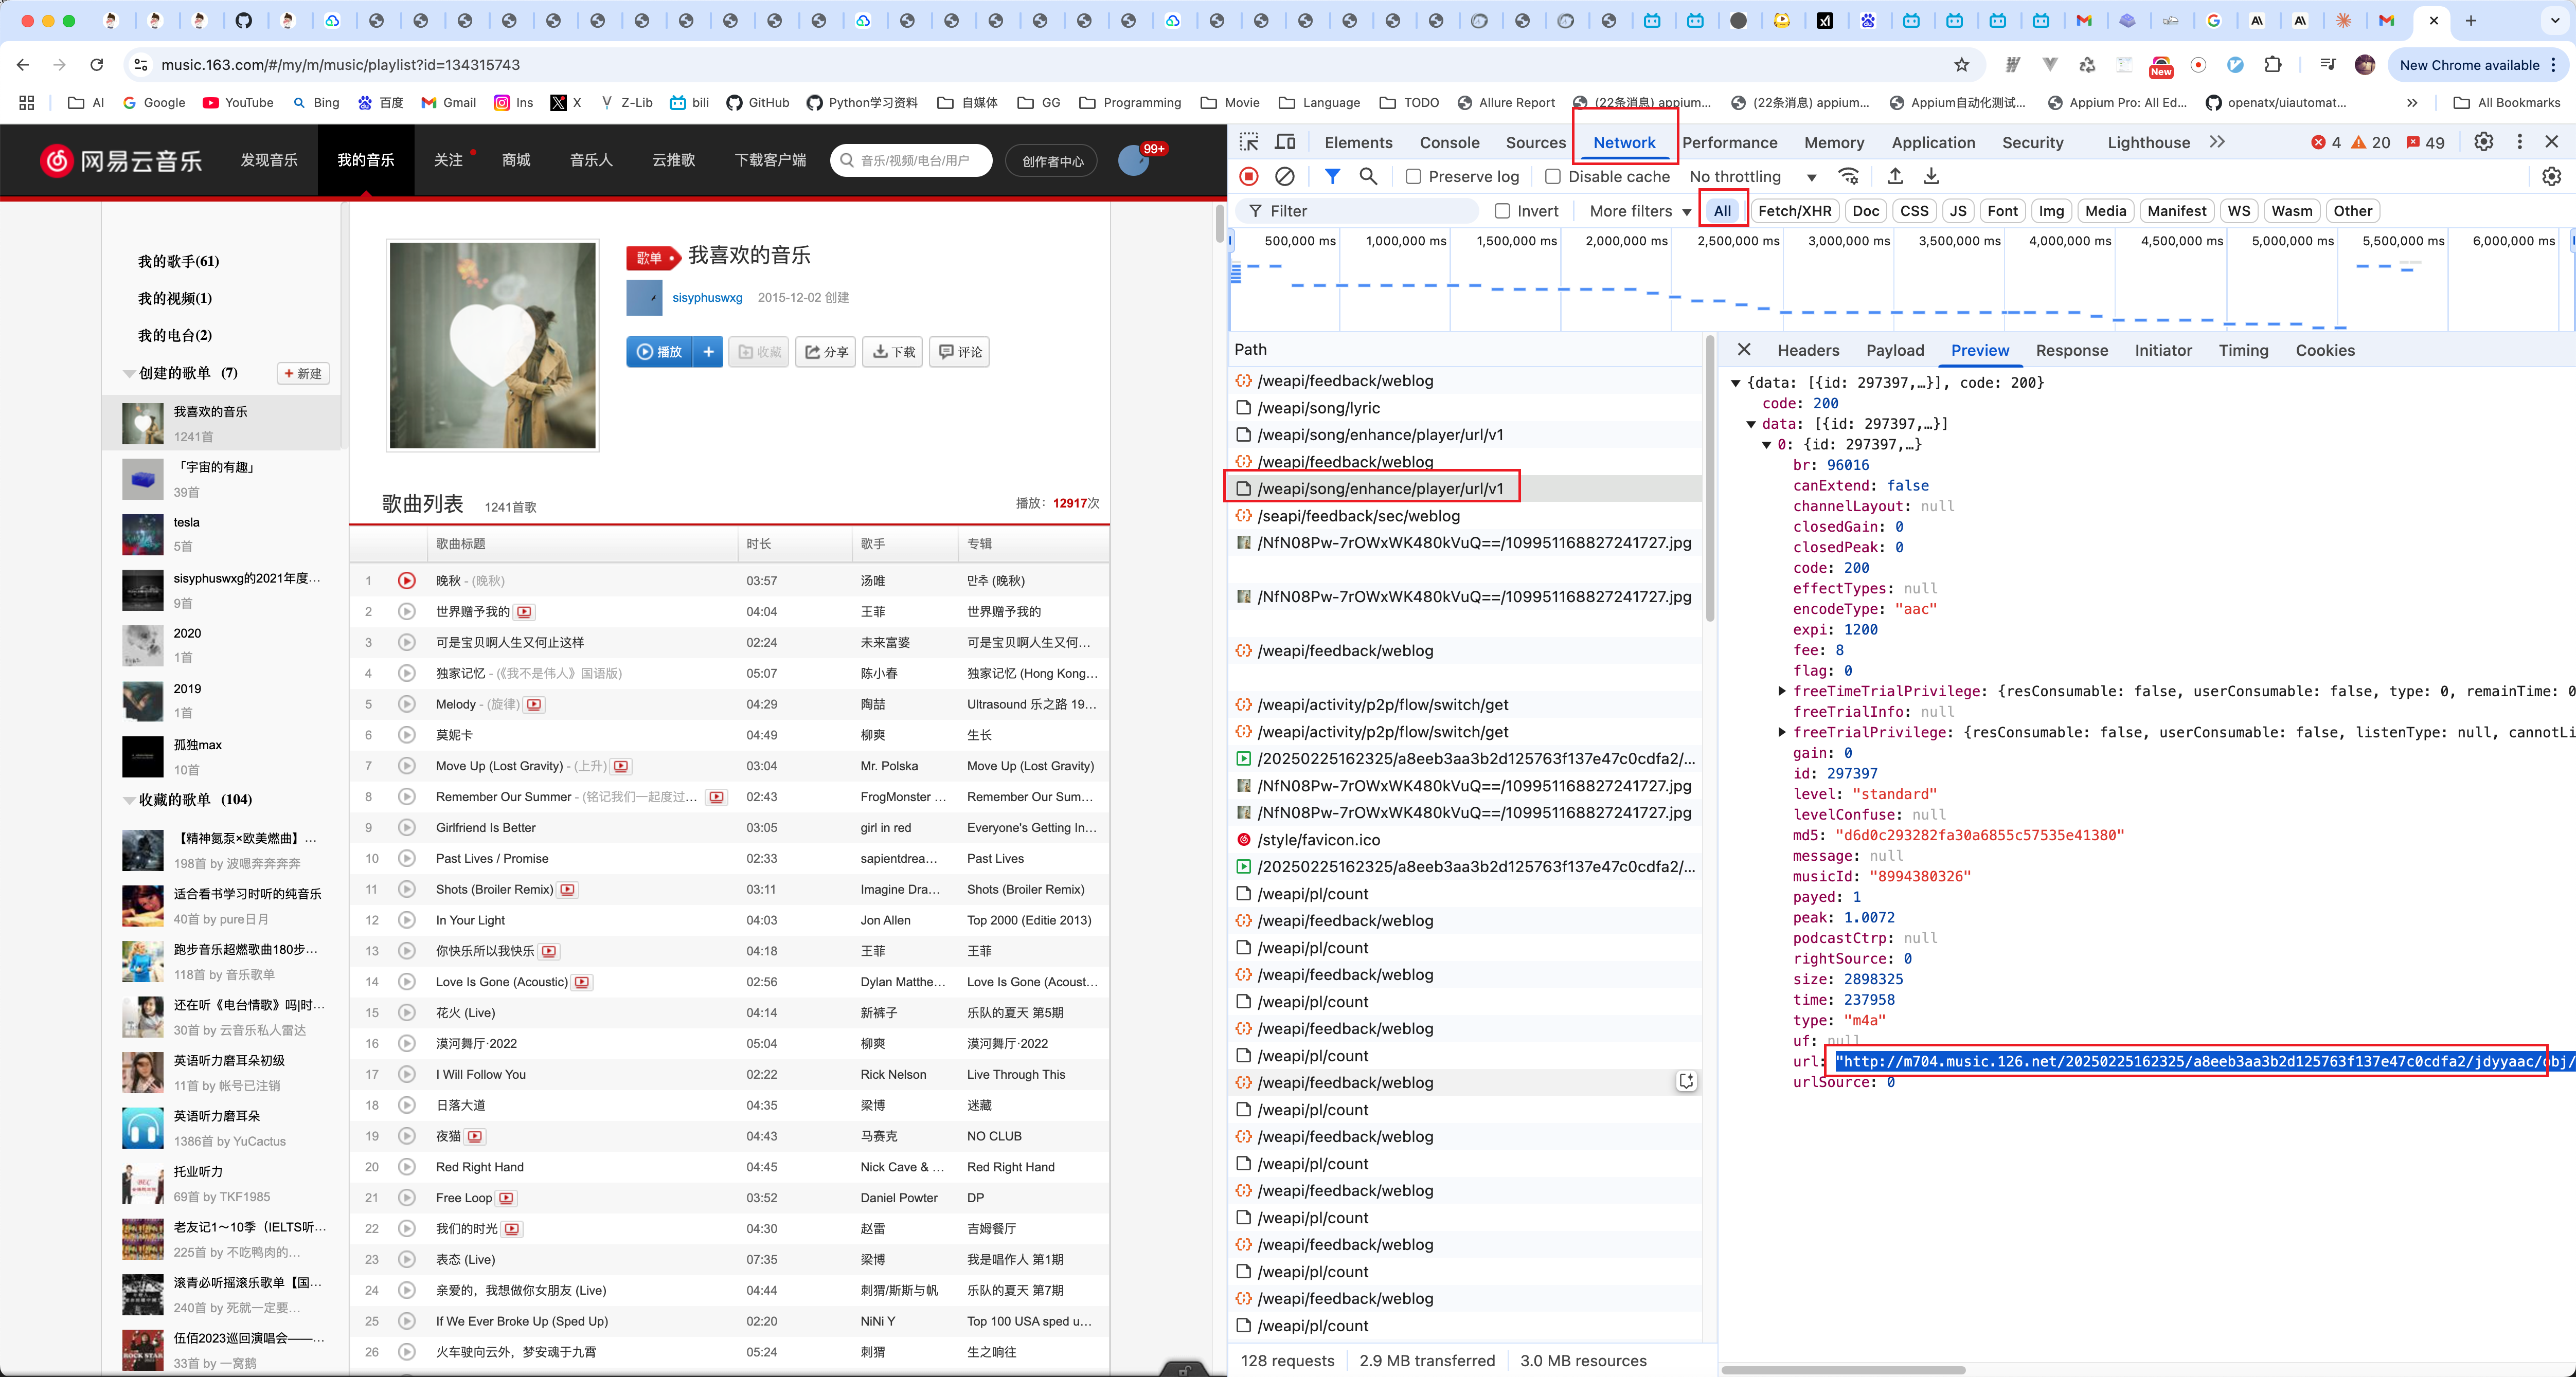This screenshot has height=1377, width=2576.
Task: Click the 下载 download button
Action: [x=893, y=352]
